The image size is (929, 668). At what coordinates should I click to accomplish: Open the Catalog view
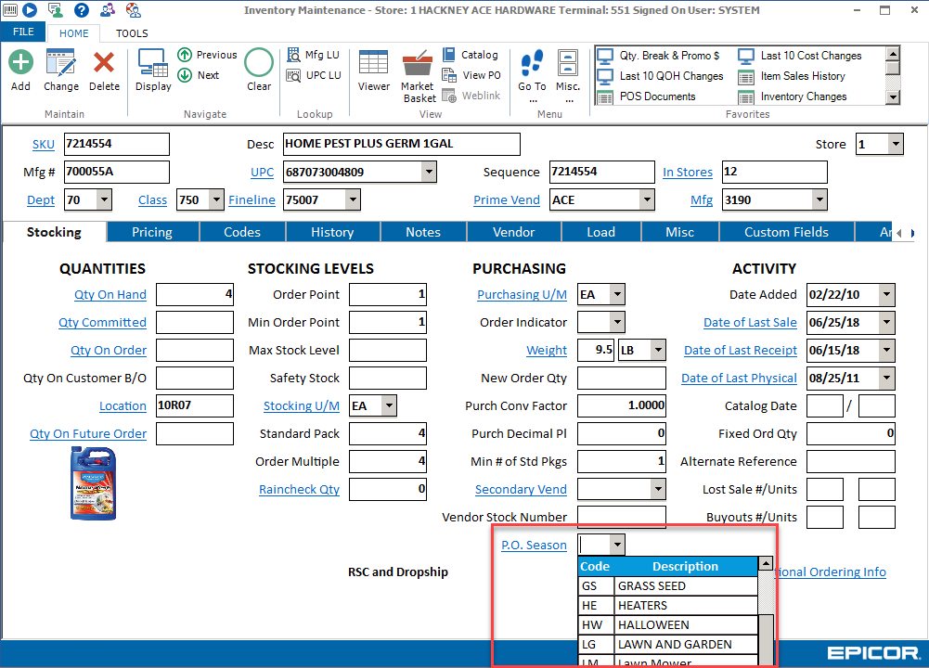coord(471,55)
